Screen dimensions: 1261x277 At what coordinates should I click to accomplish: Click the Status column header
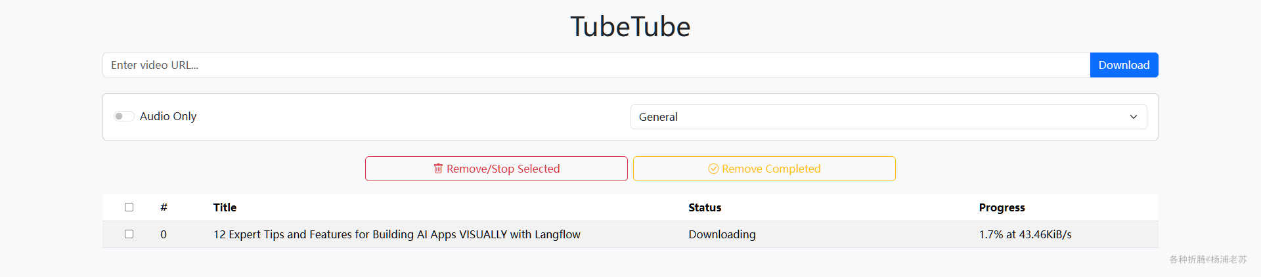click(705, 207)
